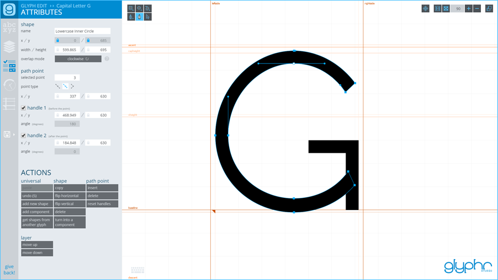Click the shape height field 695
This screenshot has height=280, width=498.
98,50
